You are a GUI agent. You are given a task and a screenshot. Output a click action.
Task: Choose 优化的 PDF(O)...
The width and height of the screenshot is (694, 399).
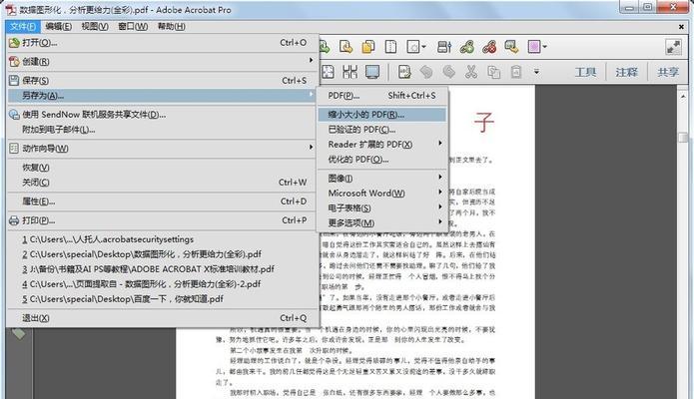(x=382, y=160)
